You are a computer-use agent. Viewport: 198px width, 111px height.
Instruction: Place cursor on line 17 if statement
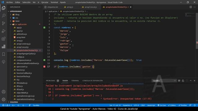pyautogui.click(x=74, y=67)
